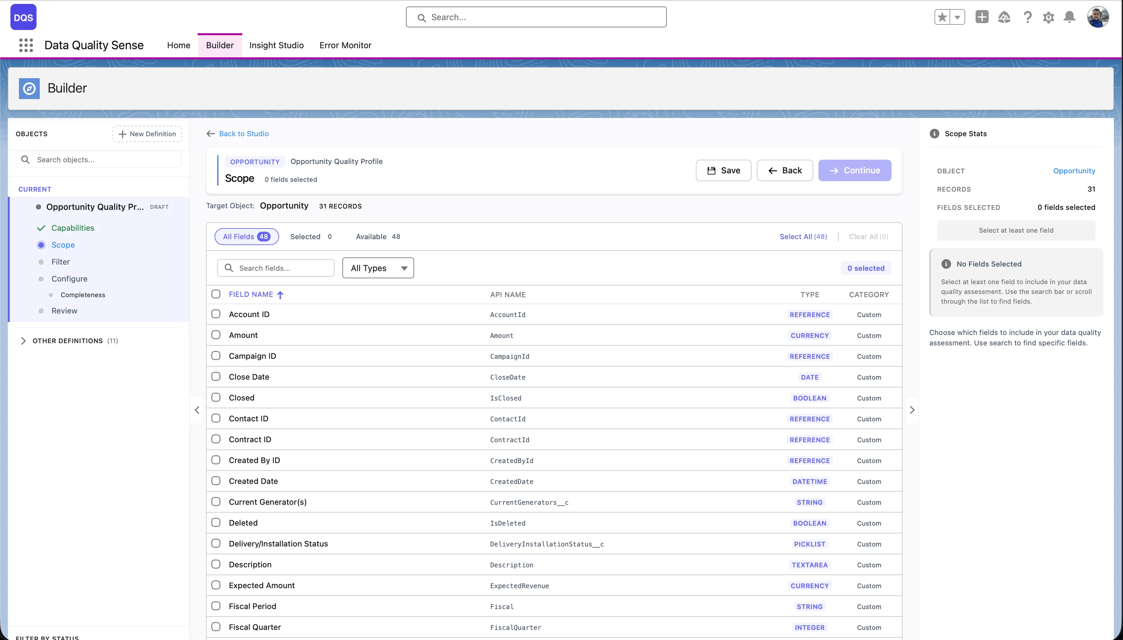Open the app launcher waffle menu
The width and height of the screenshot is (1123, 640).
tap(26, 45)
